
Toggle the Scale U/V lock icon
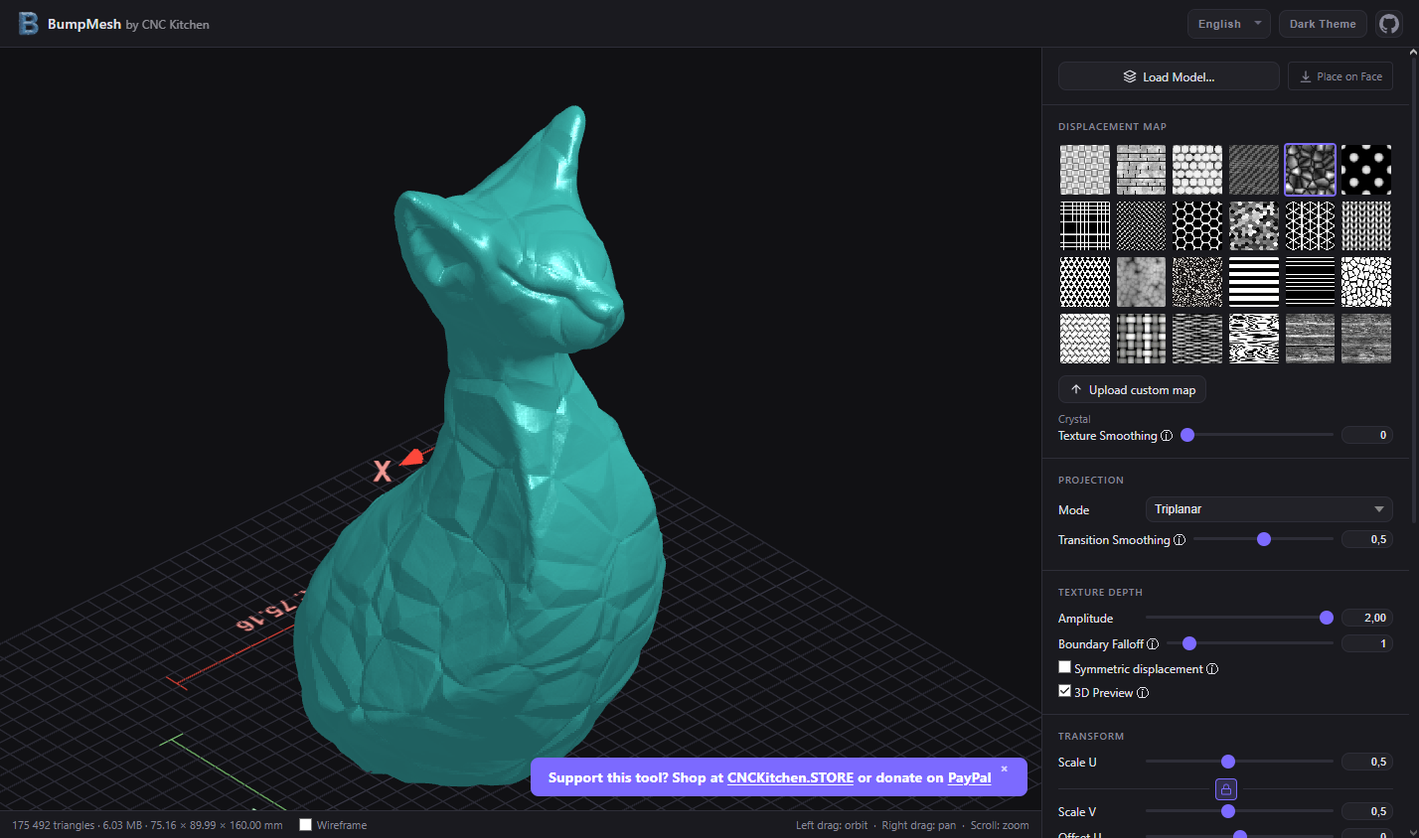(1226, 789)
